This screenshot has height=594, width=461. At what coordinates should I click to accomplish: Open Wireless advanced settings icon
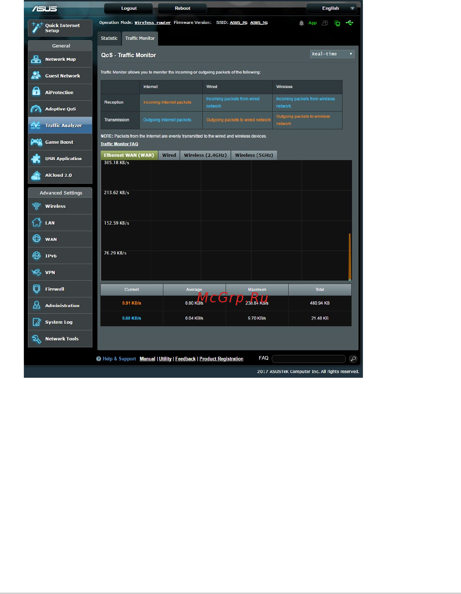[36, 206]
